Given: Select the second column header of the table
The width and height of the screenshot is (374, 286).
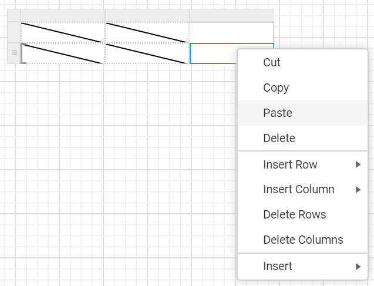Looking at the screenshot, I should [x=147, y=15].
